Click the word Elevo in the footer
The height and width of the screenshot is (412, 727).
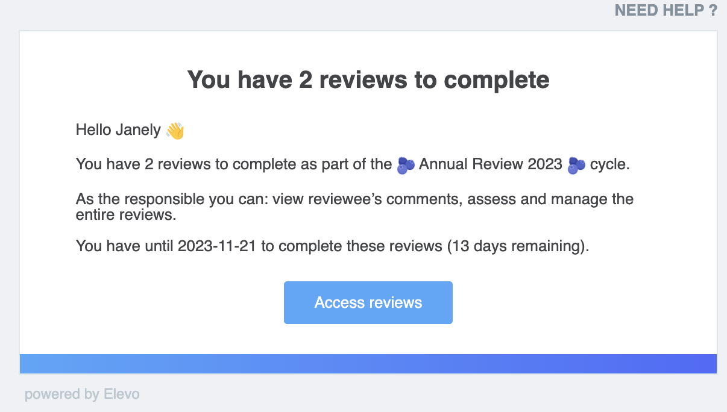[x=121, y=395]
